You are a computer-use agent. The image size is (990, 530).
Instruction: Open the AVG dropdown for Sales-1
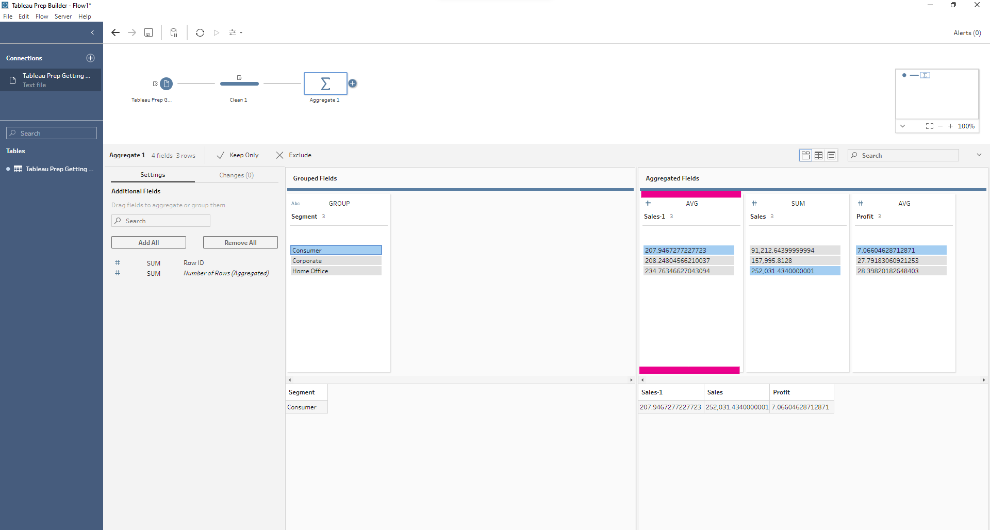point(692,204)
